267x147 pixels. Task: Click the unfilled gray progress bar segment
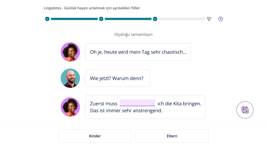(182, 19)
